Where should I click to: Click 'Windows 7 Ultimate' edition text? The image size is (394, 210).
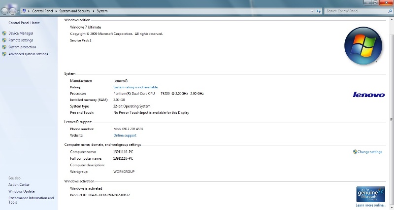85,27
